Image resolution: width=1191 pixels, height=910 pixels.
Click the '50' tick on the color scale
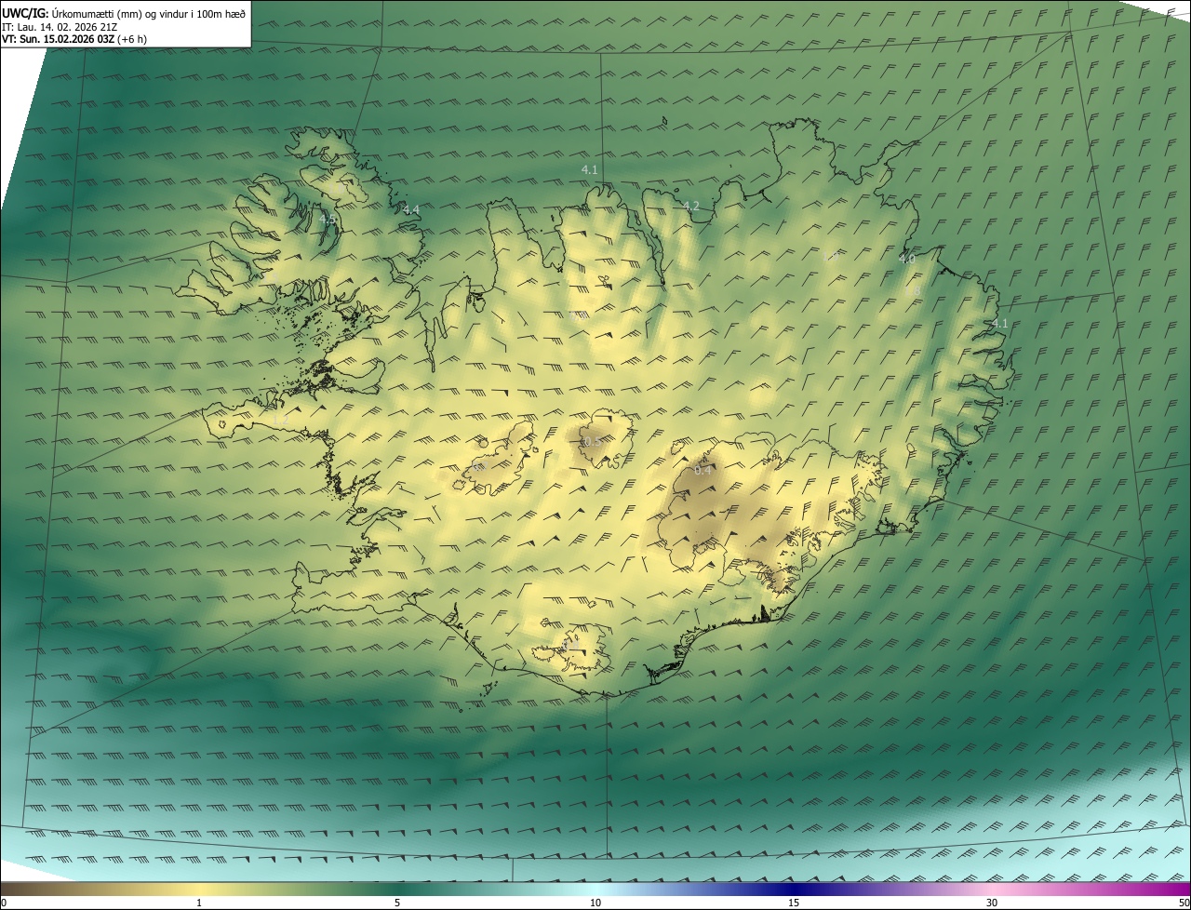pyautogui.click(x=1184, y=903)
